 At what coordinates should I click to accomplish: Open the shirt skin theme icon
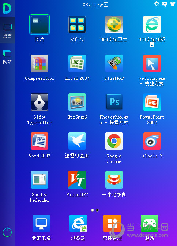pos(173,4)
